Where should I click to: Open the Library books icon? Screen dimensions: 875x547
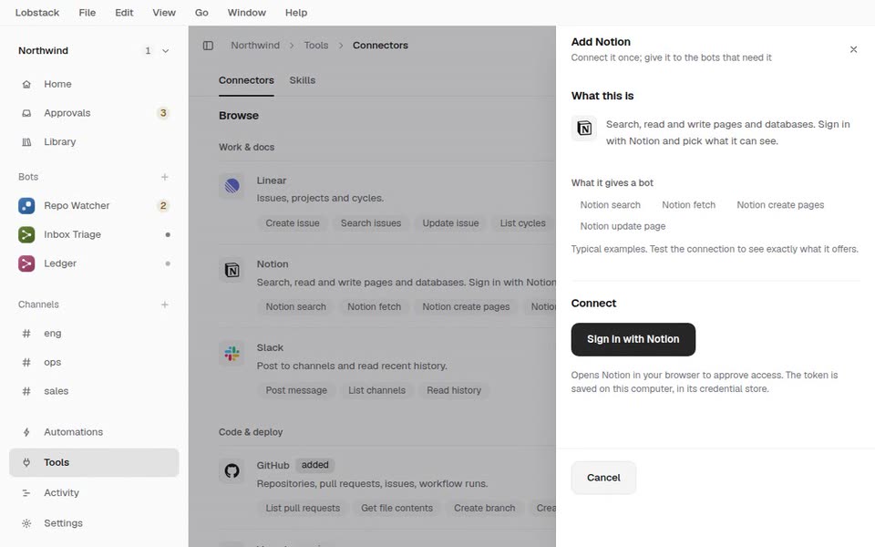click(x=26, y=142)
